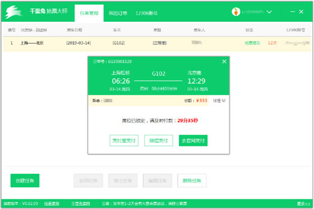Image resolution: width=314 pixels, height=209 pixels.
Task: Click the 12次 attempt count
Action: point(272,43)
